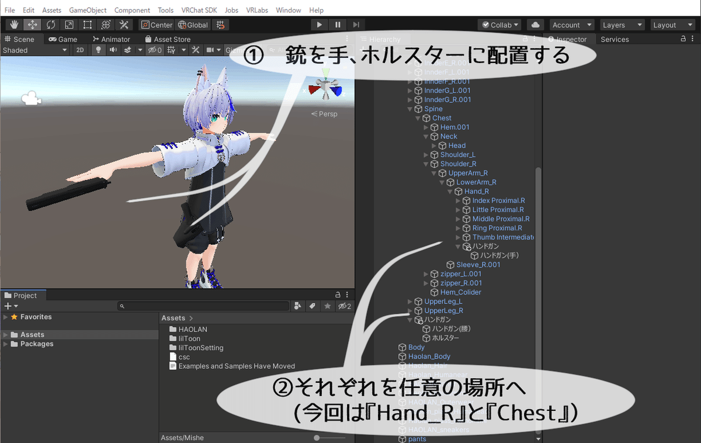The height and width of the screenshot is (443, 701).
Task: Click favorite star icon in Project toolbar
Action: pyautogui.click(x=328, y=306)
